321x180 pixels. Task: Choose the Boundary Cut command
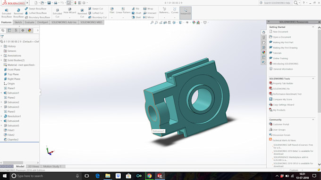click(97, 17)
